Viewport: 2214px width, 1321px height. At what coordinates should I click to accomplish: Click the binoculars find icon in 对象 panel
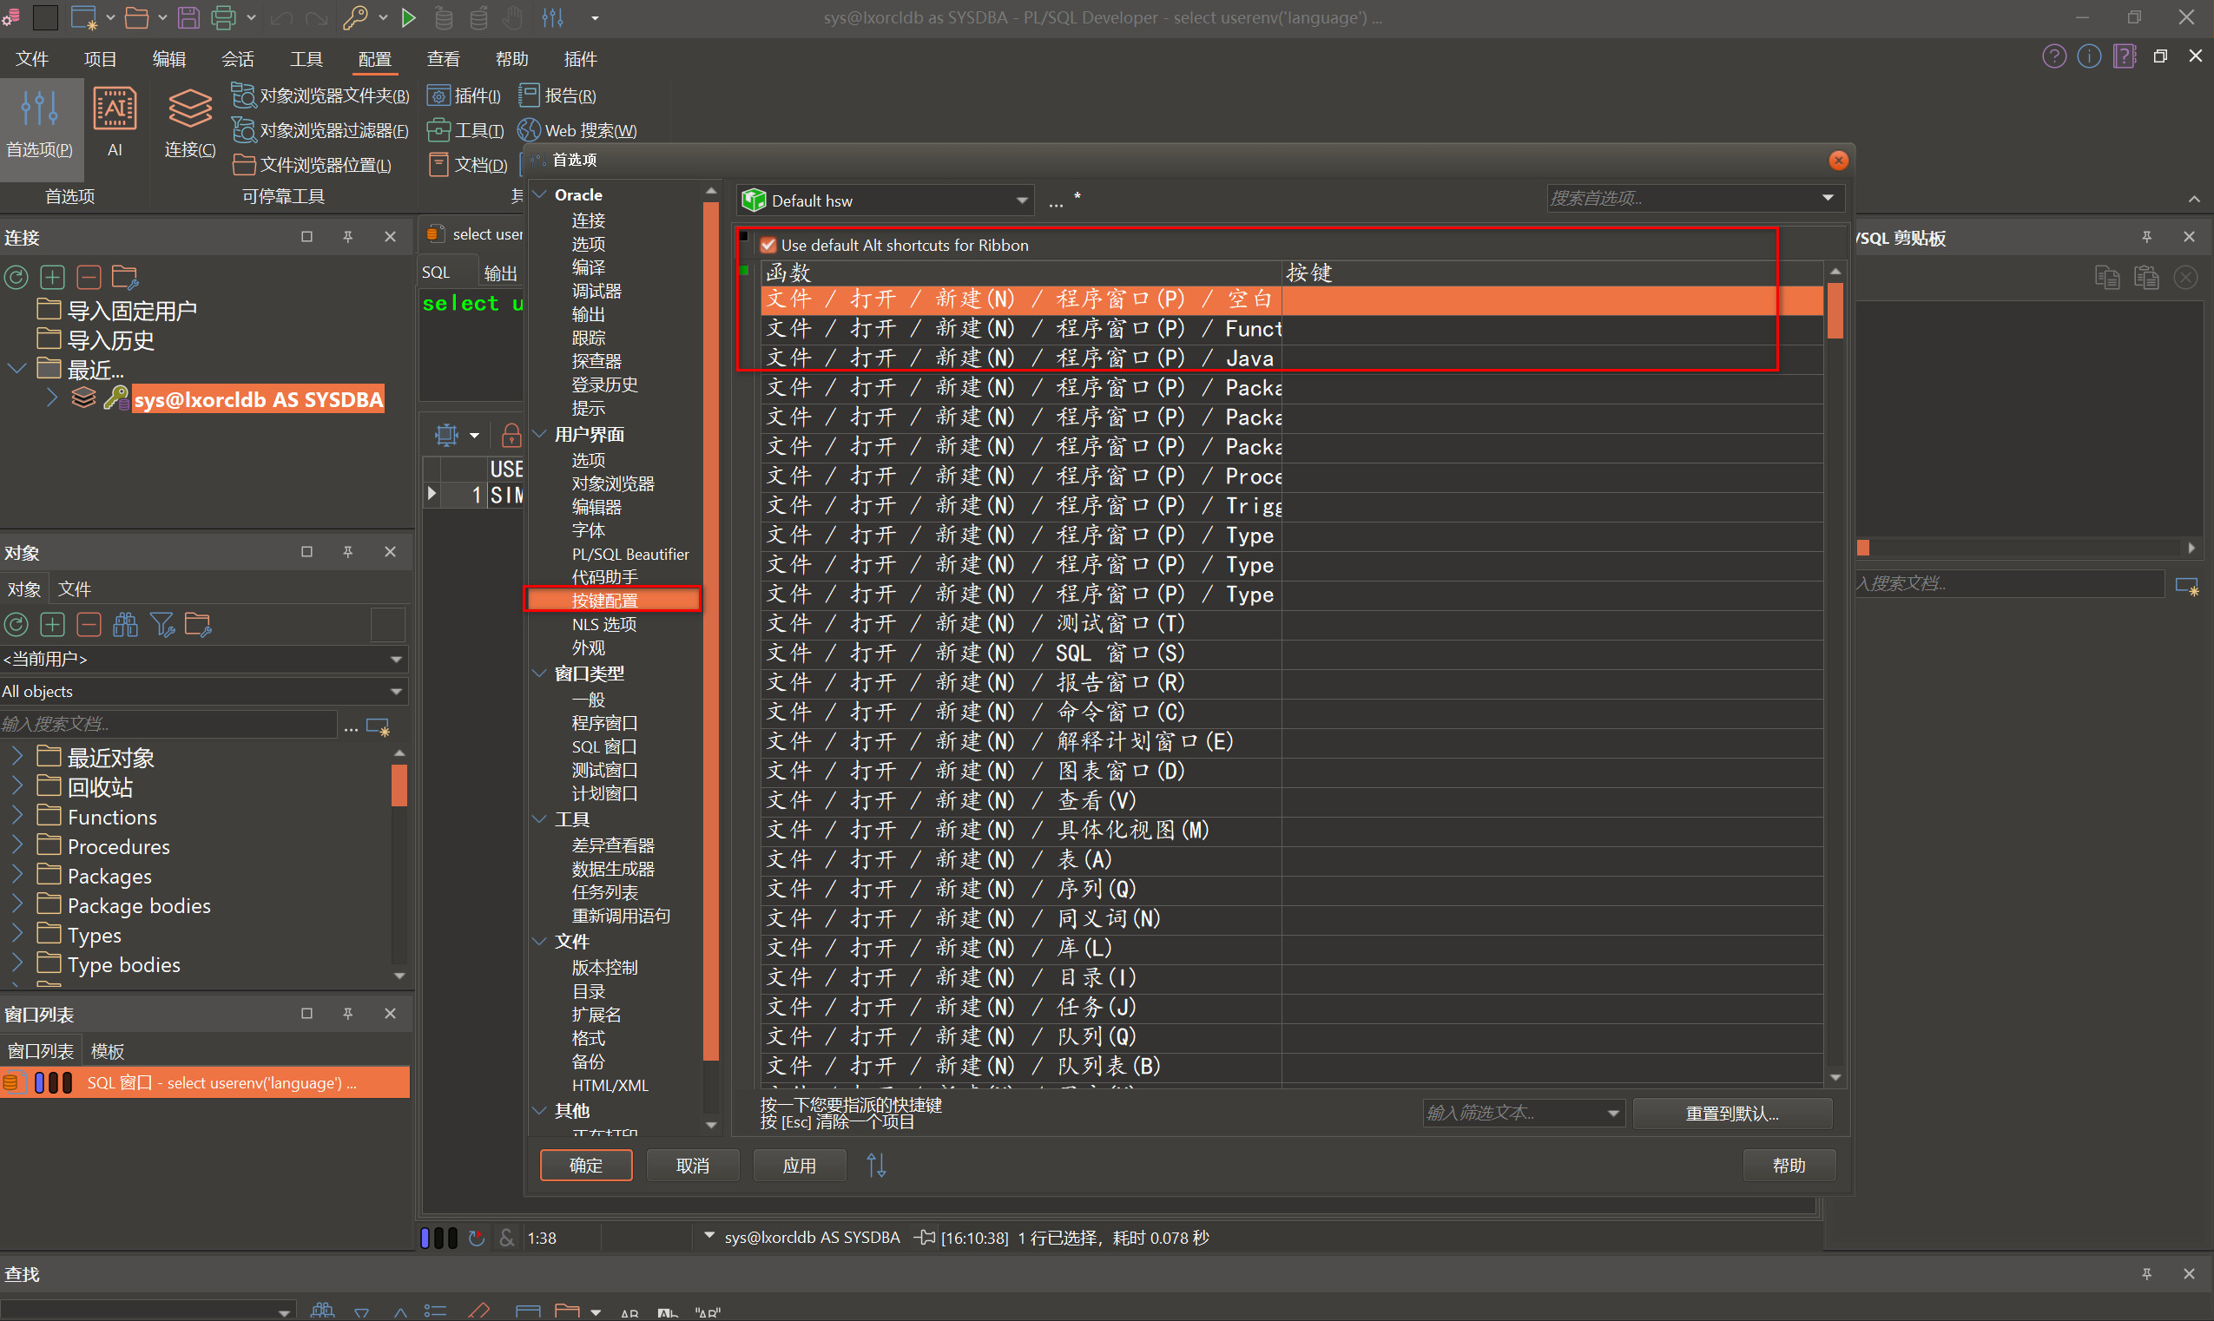pyautogui.click(x=126, y=625)
